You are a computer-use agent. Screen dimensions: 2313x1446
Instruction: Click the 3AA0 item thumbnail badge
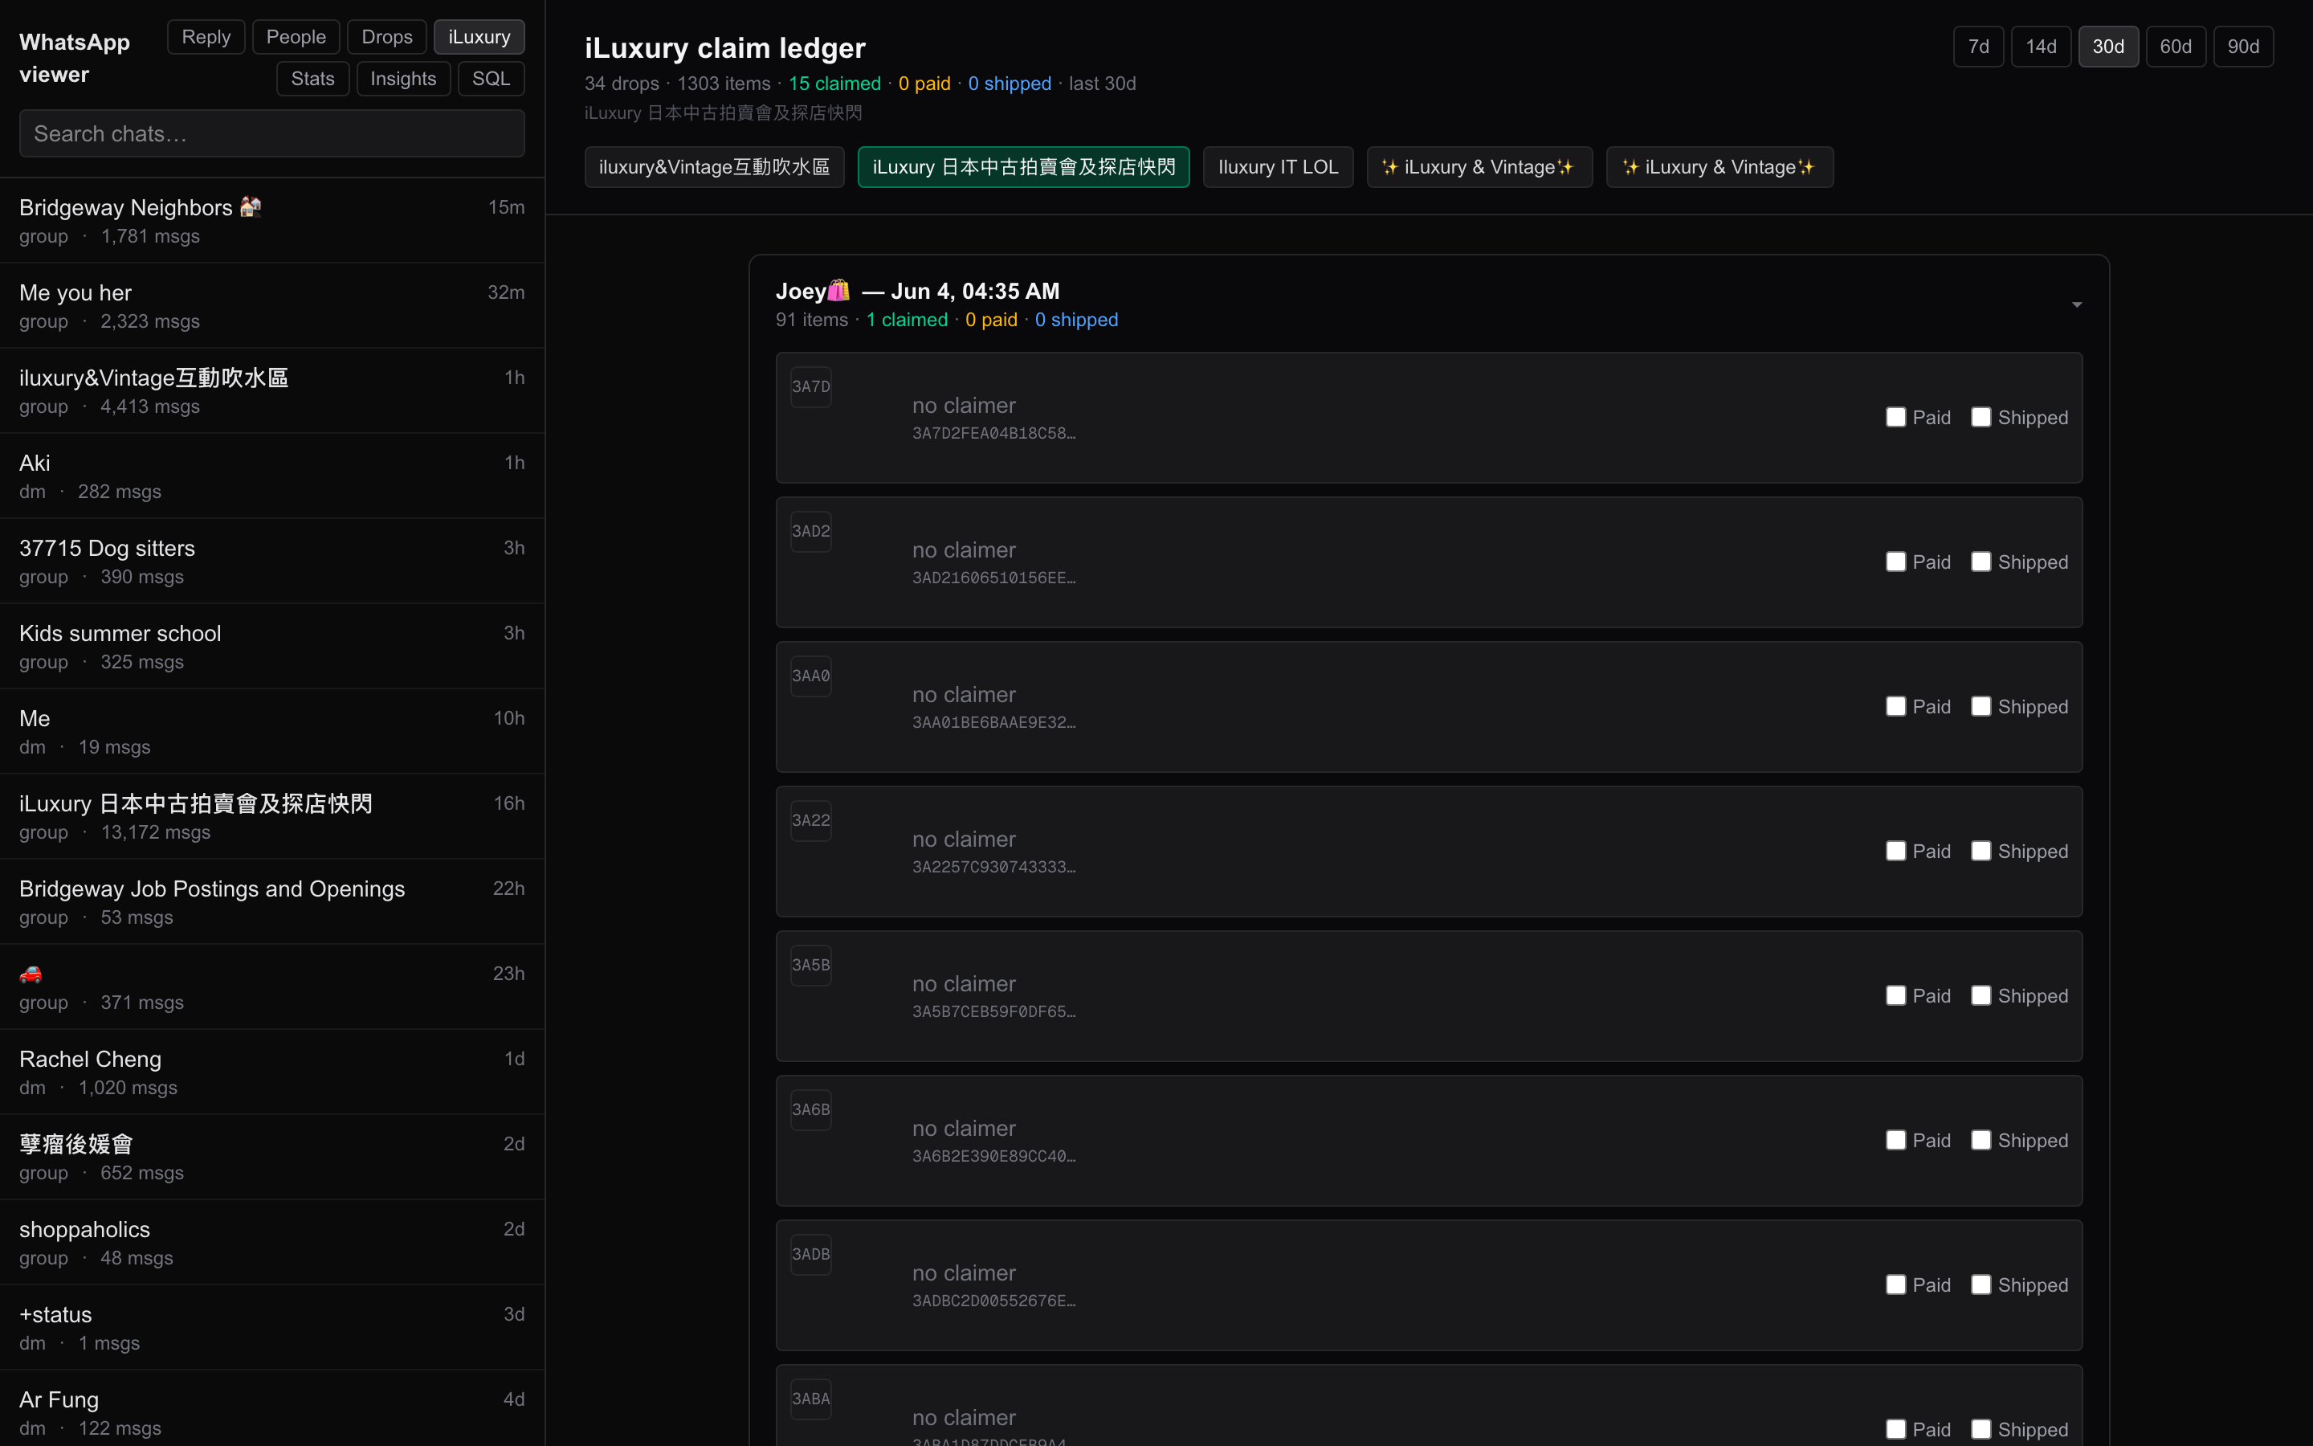(x=810, y=676)
